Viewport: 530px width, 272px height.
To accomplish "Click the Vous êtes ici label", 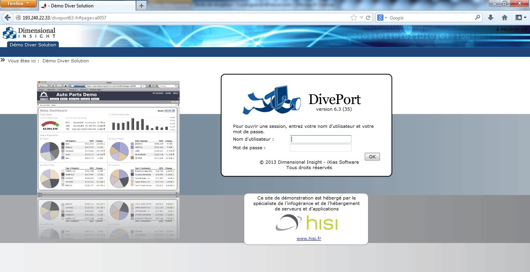I will (x=23, y=61).
